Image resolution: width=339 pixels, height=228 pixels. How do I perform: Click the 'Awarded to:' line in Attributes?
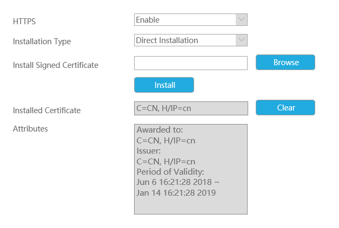[x=160, y=130]
